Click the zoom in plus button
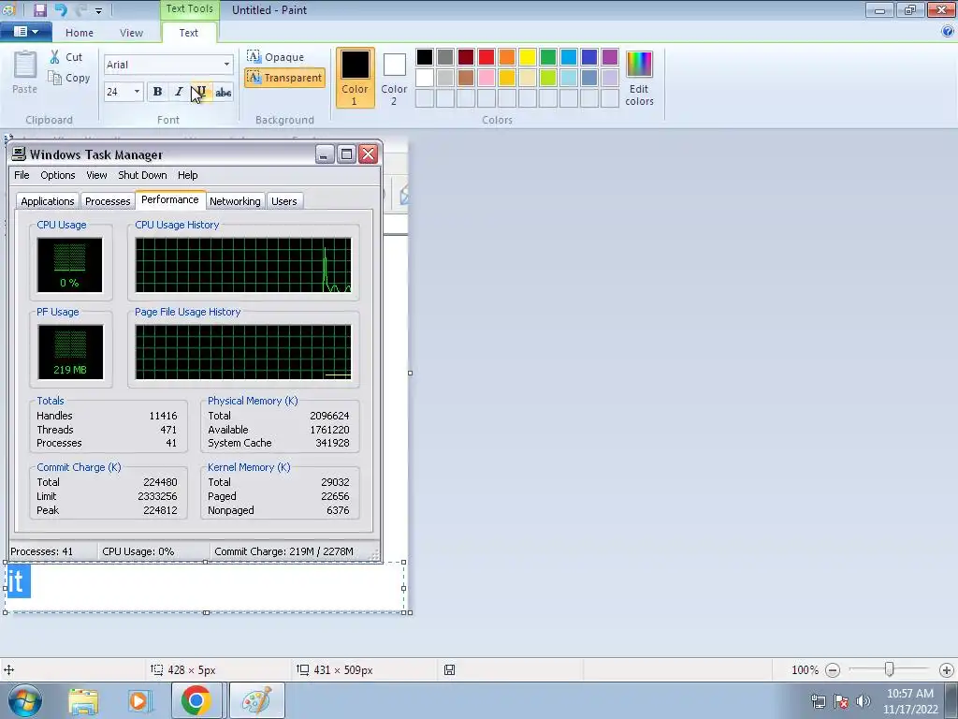958x719 pixels. tap(947, 670)
